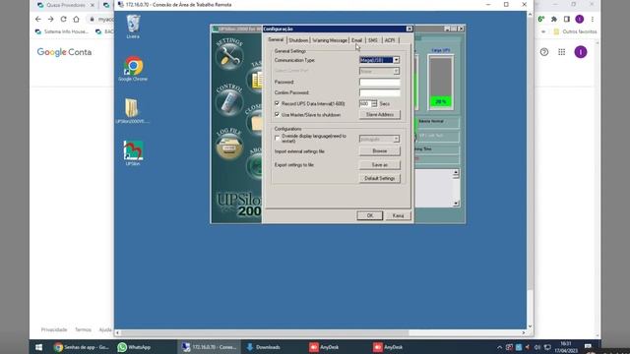Reload the Chrome page
Image resolution: width=630 pixels, height=354 pixels.
63,19
